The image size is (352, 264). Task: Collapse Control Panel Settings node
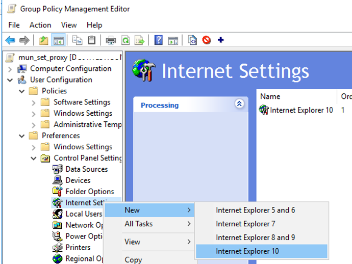click(34, 159)
